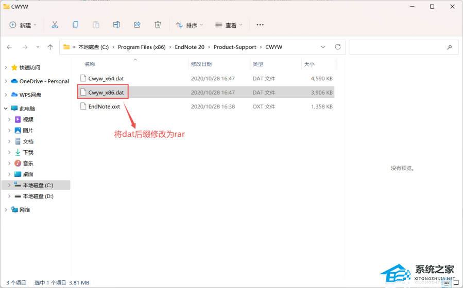The height and width of the screenshot is (288, 463).
Task: Select 本地磁盘 (D:) in sidebar
Action: [38, 196]
